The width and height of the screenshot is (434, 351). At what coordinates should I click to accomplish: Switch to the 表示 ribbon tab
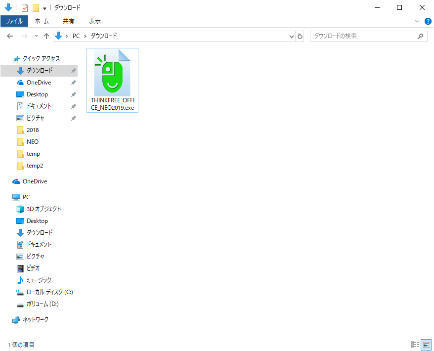[95, 21]
